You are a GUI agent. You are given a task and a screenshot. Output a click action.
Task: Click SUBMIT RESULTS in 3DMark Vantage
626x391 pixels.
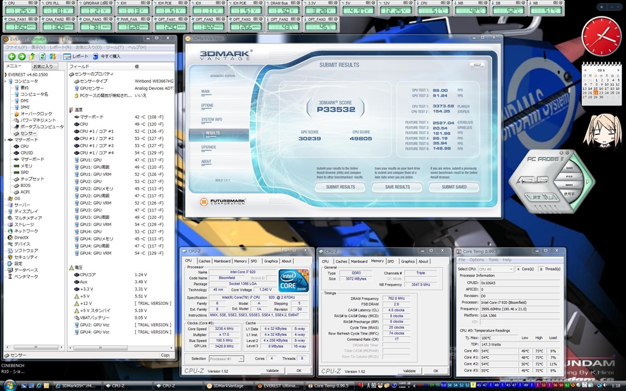[341, 187]
